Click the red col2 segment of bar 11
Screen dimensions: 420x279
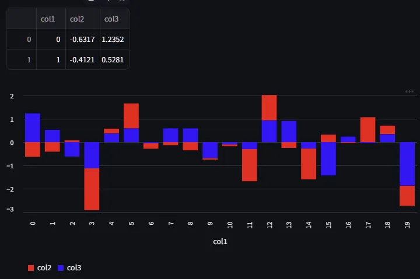click(x=250, y=165)
